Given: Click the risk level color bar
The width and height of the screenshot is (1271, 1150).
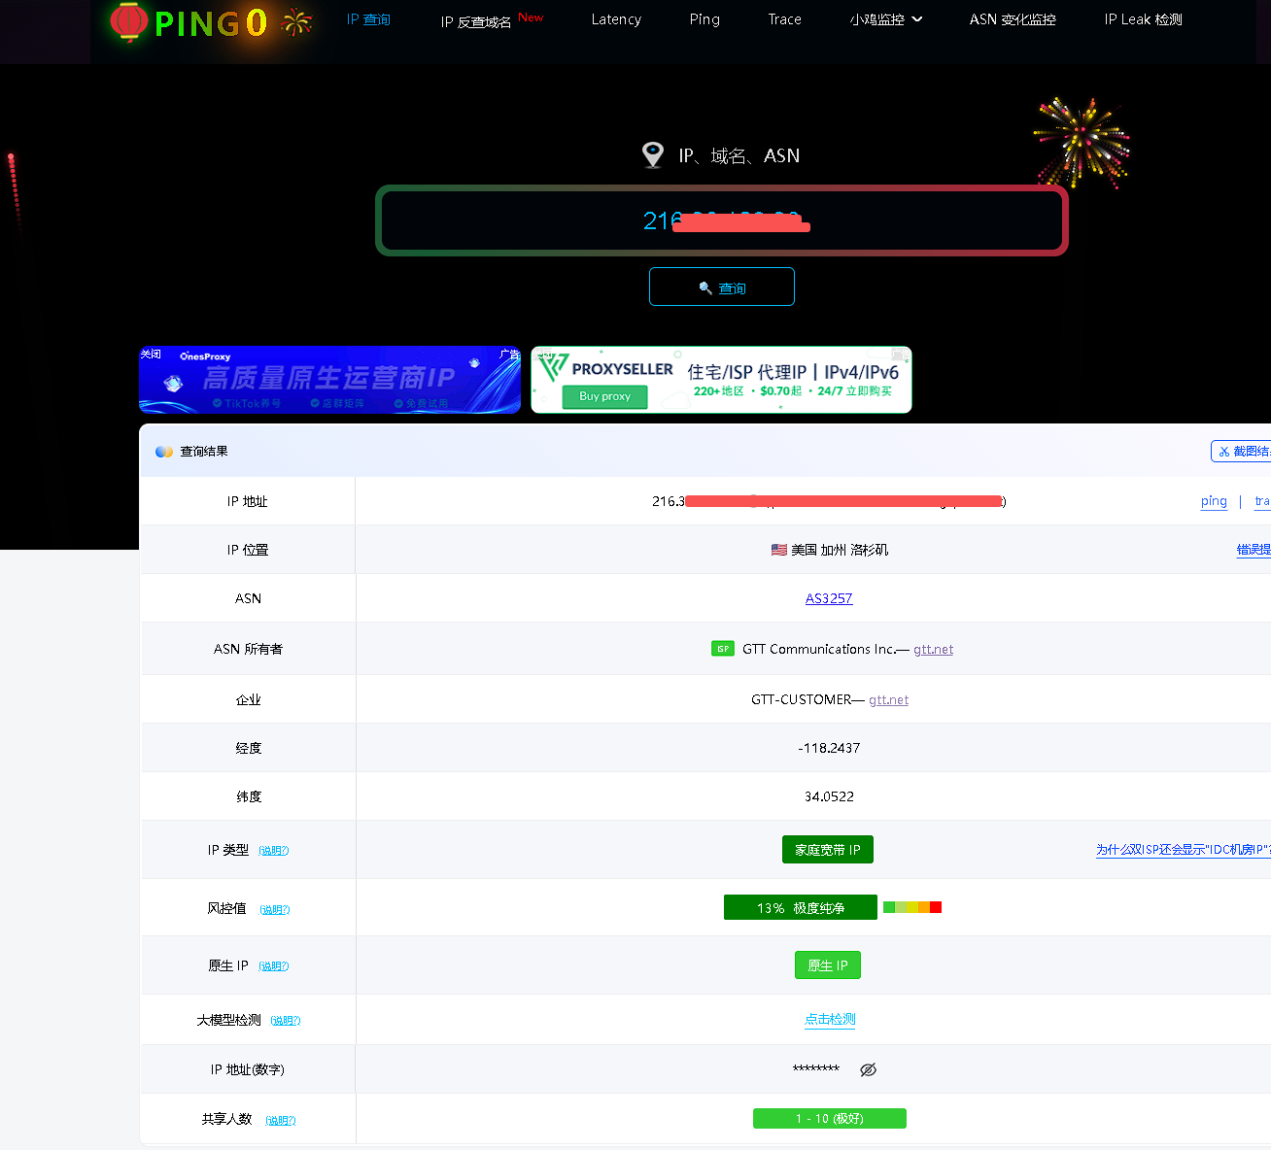Looking at the screenshot, I should tap(911, 907).
